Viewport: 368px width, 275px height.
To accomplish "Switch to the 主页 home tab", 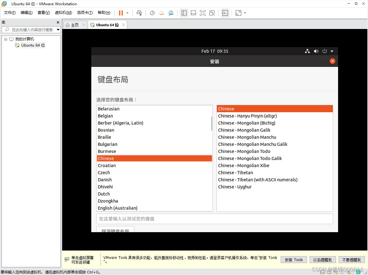I will (75, 25).
